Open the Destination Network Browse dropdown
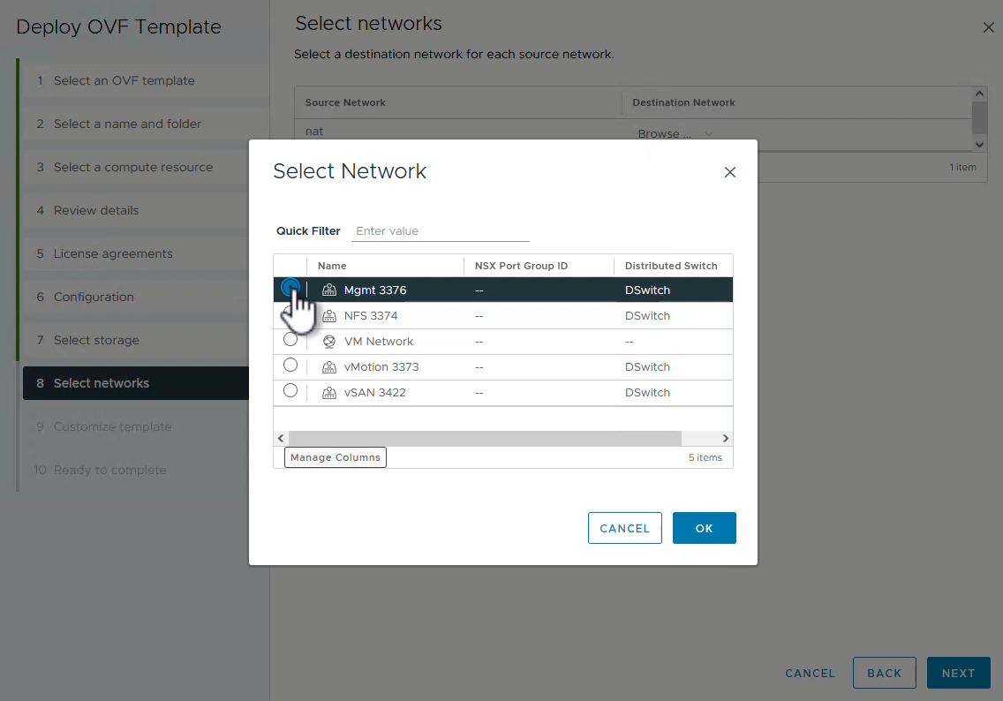This screenshot has width=1003, height=701. (x=675, y=134)
